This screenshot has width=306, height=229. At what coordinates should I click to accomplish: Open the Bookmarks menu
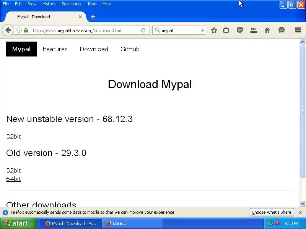[72, 4]
